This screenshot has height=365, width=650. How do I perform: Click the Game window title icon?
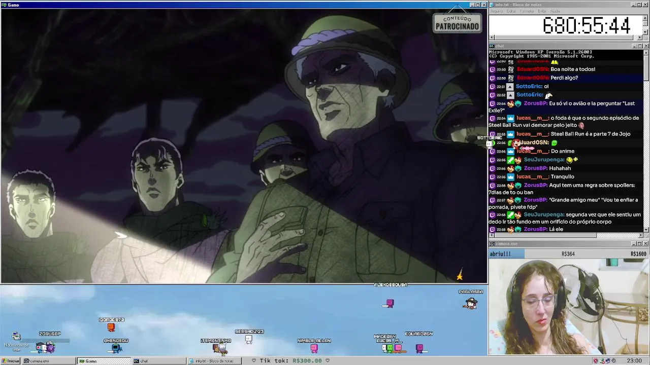click(4, 5)
